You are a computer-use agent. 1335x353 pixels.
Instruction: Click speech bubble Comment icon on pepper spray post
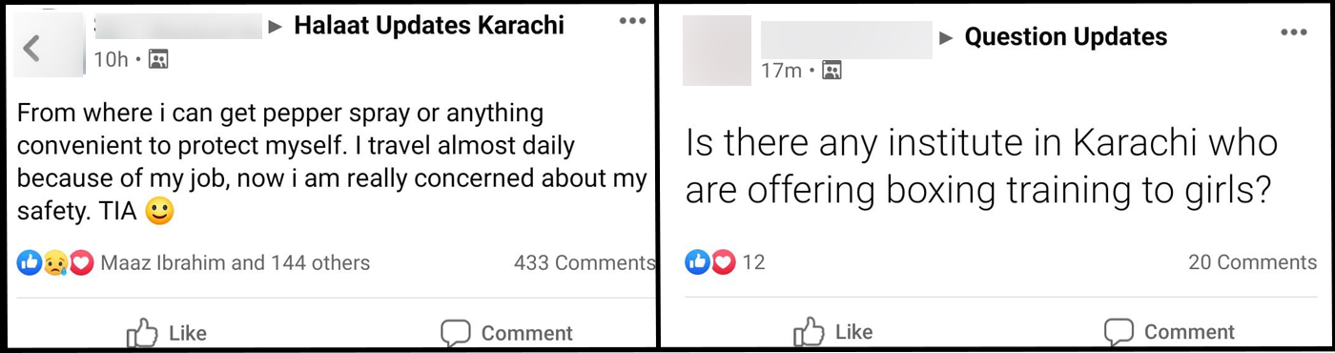[456, 332]
